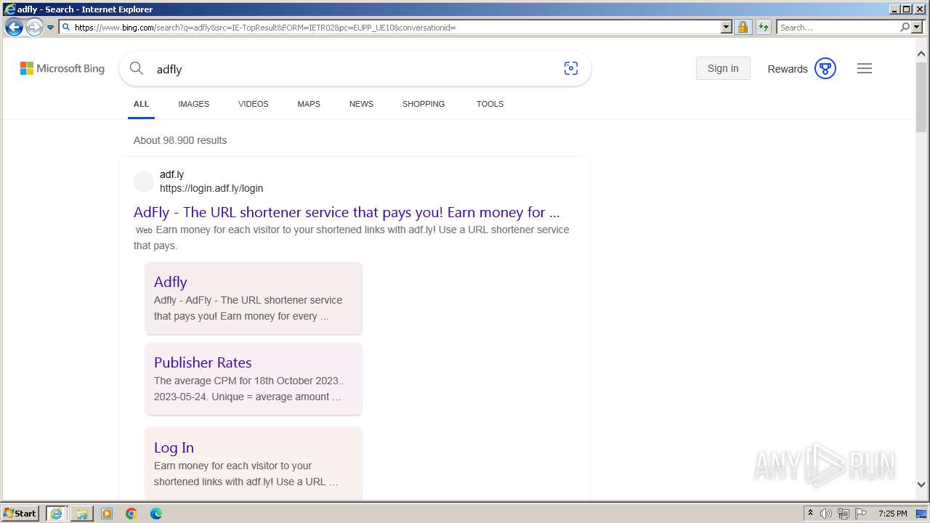The image size is (930, 523).
Task: Click the https://login.adf.ly/login URL text
Action: pos(211,188)
